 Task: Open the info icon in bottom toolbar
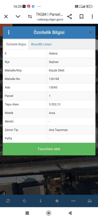pos(41,201)
